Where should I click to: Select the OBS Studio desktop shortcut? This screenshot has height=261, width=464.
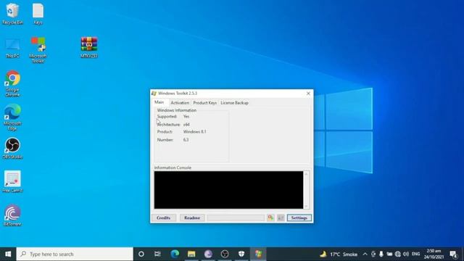(x=12, y=148)
